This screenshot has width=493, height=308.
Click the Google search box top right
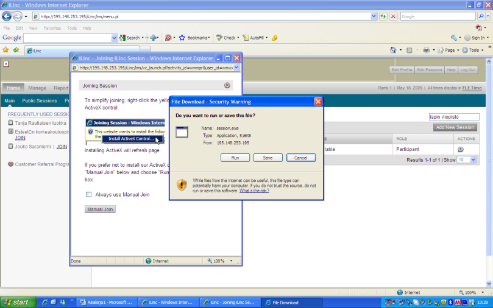click(438, 16)
